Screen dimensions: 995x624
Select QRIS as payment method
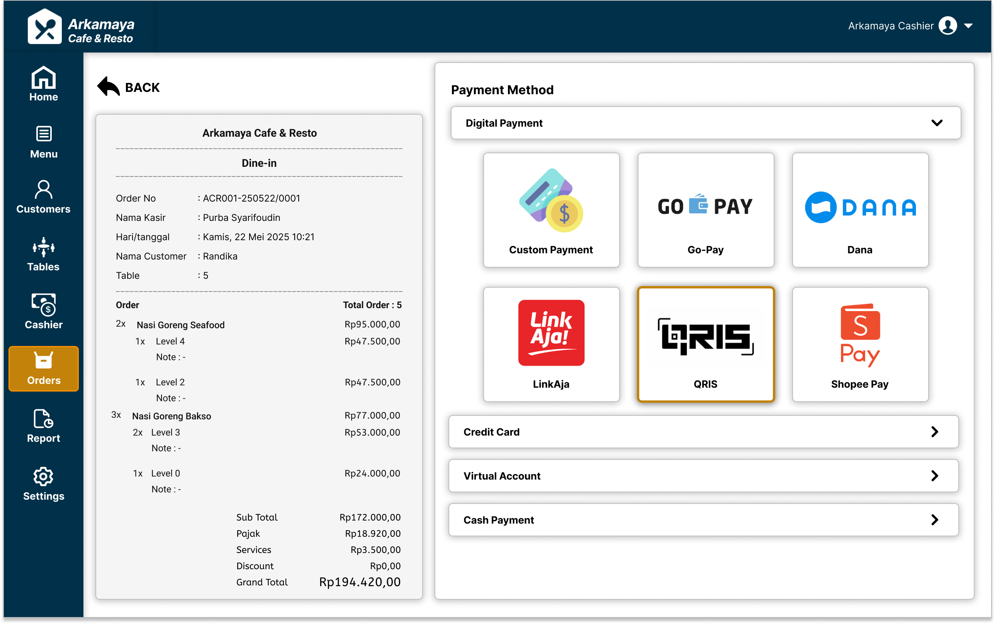coord(706,344)
